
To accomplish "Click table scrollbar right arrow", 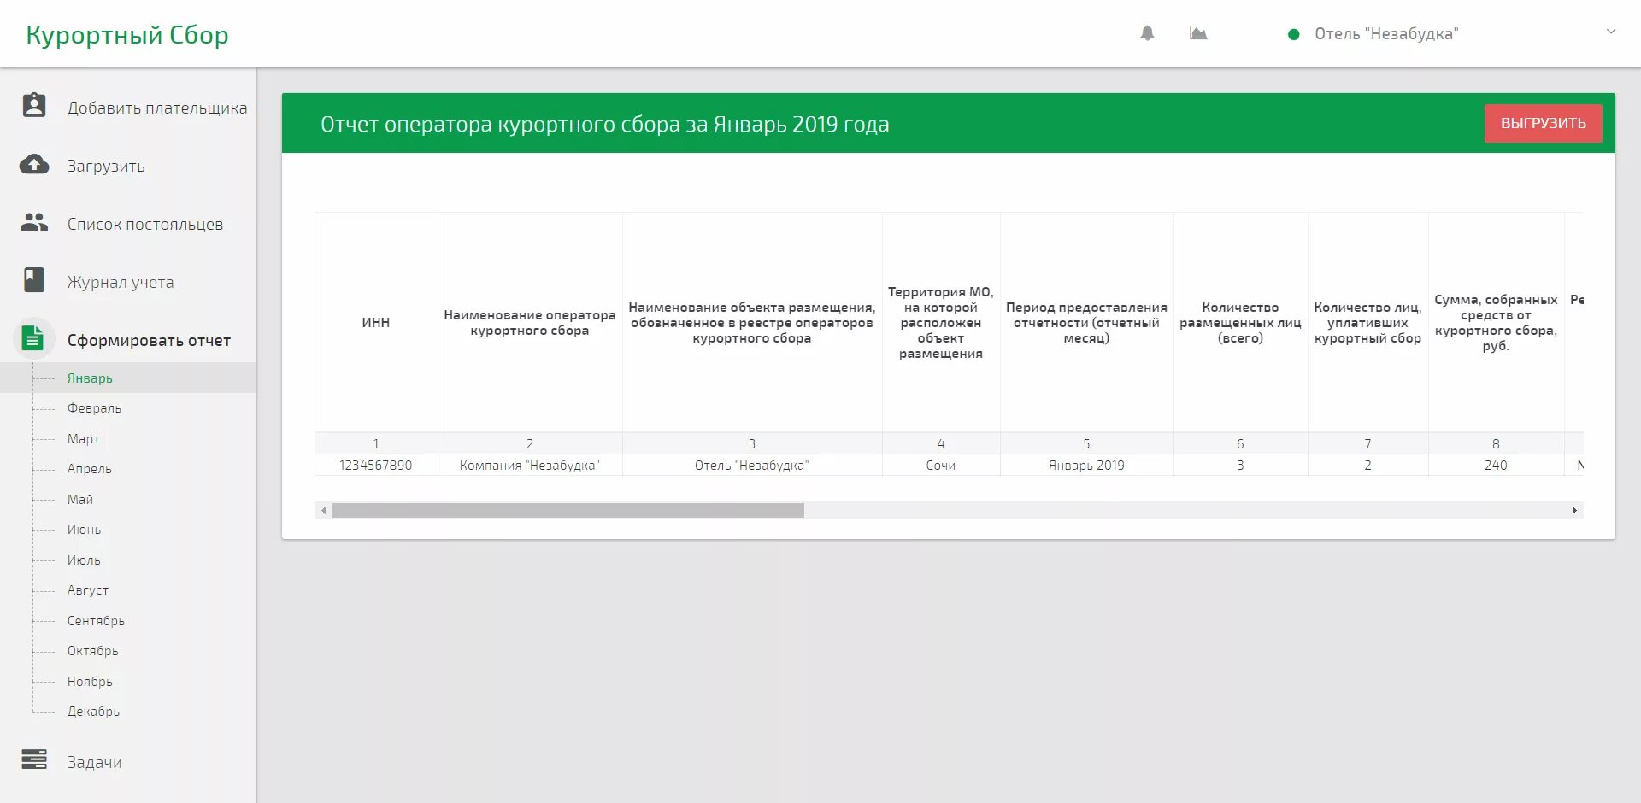I will [1574, 511].
